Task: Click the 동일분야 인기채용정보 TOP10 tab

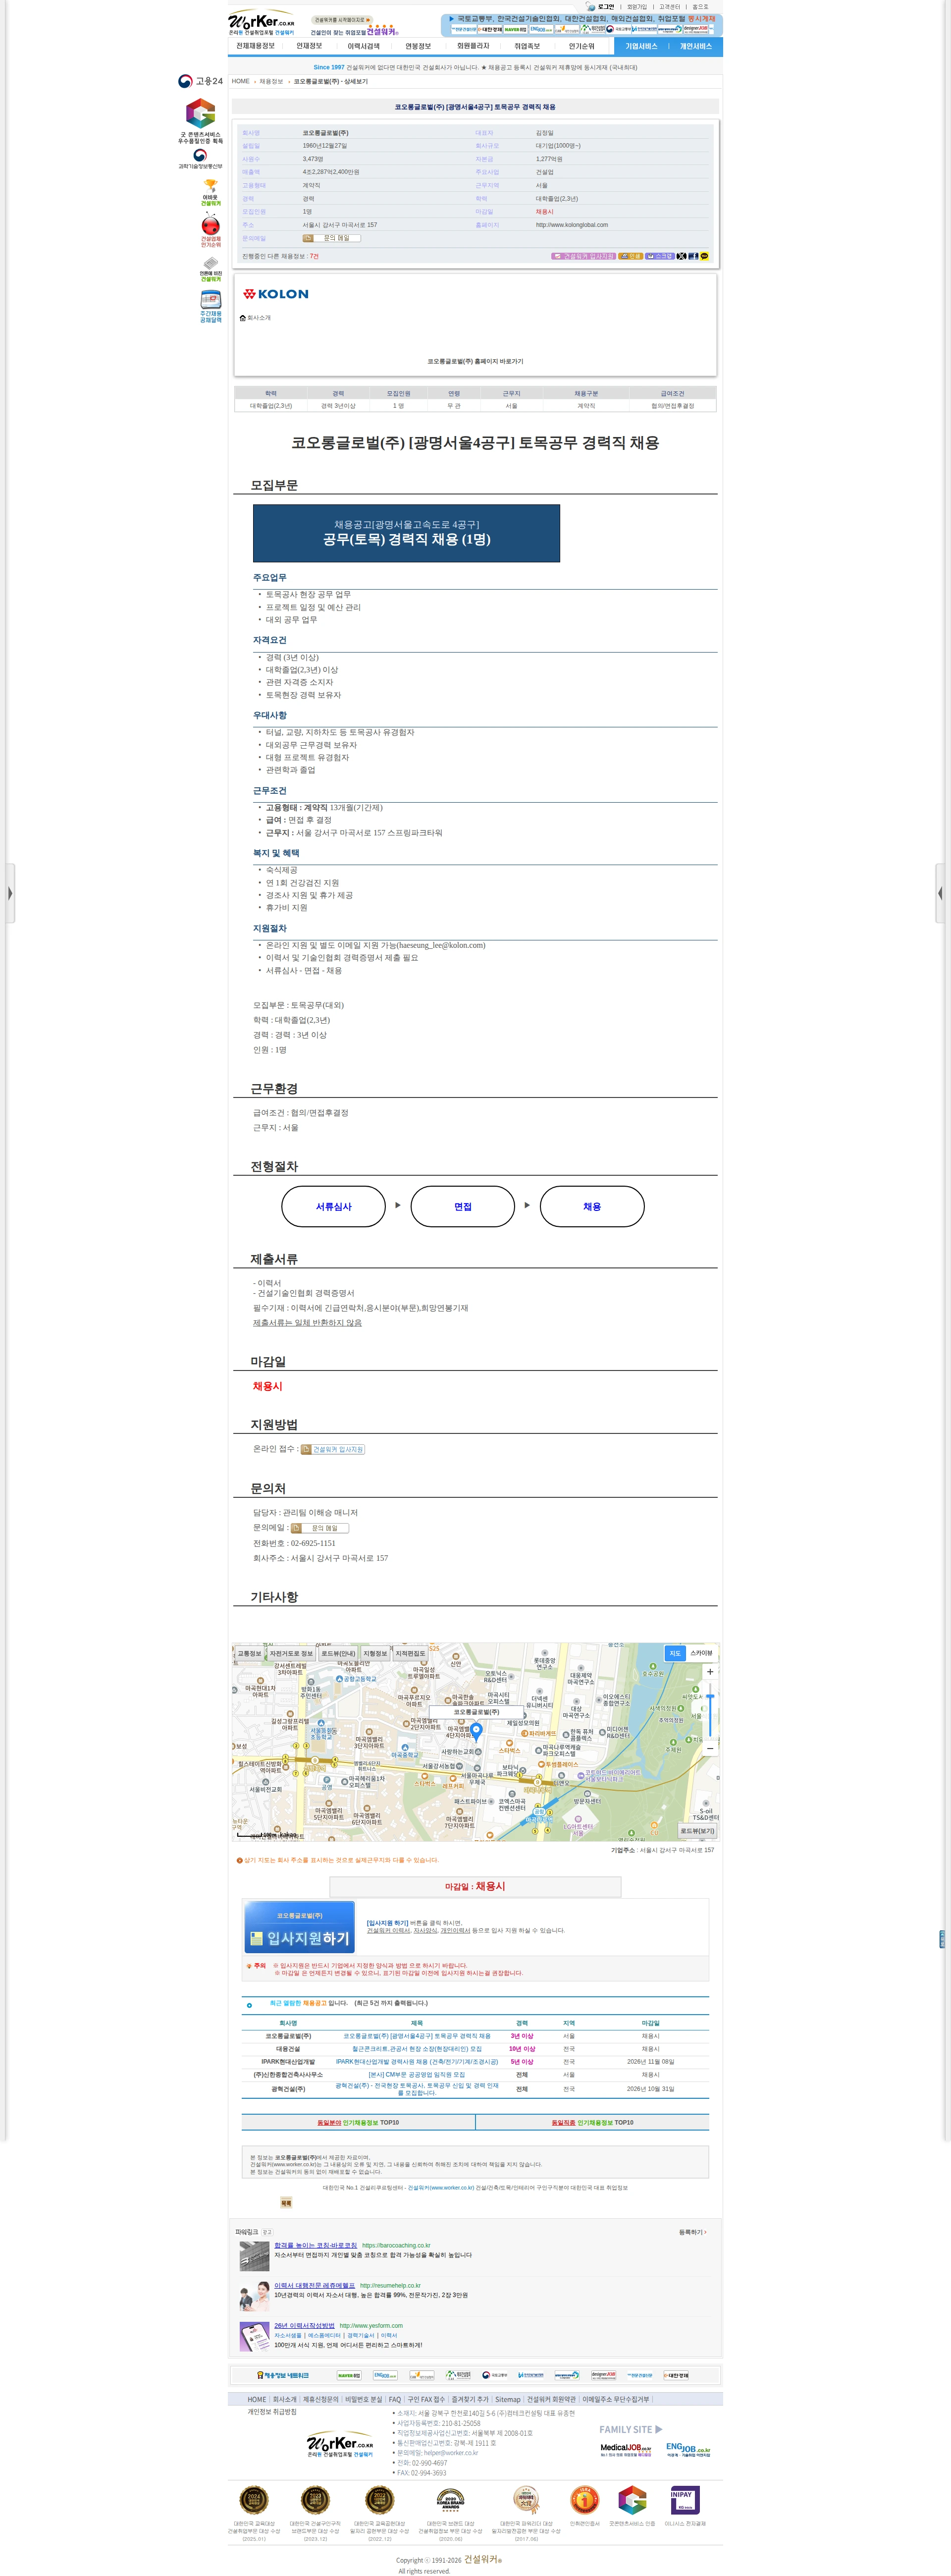Action: click(x=358, y=2122)
